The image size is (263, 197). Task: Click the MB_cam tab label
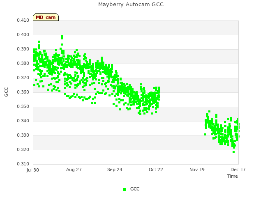[x=46, y=17]
